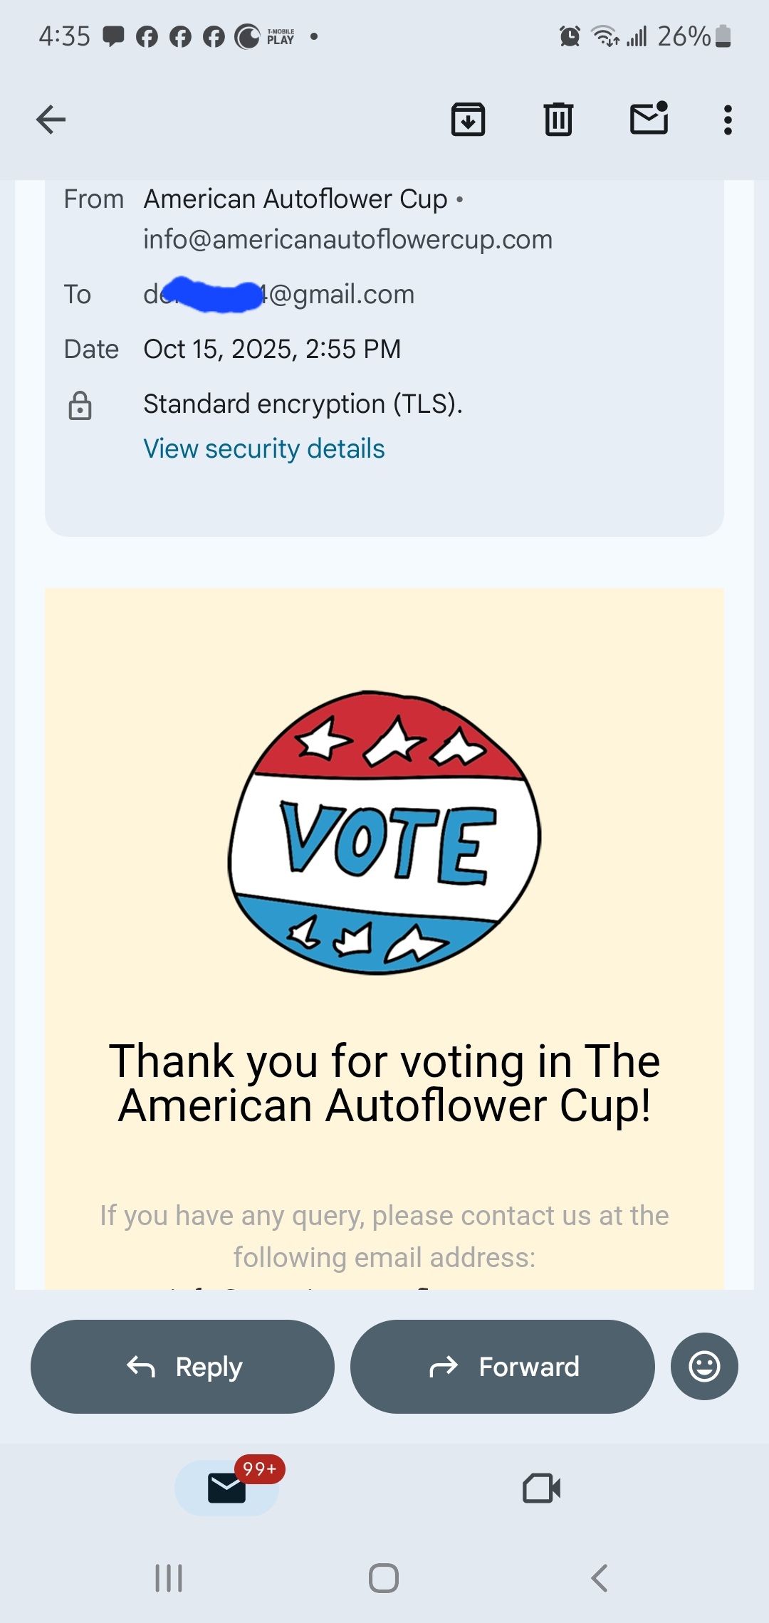
Task: Open View security details link
Action: pyautogui.click(x=263, y=449)
